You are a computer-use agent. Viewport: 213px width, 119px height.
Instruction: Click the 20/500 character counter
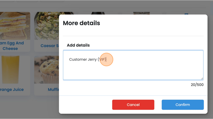point(197,85)
